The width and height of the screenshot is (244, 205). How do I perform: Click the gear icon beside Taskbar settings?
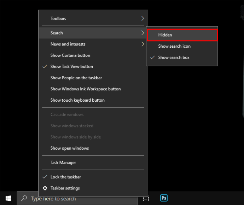tap(45, 188)
